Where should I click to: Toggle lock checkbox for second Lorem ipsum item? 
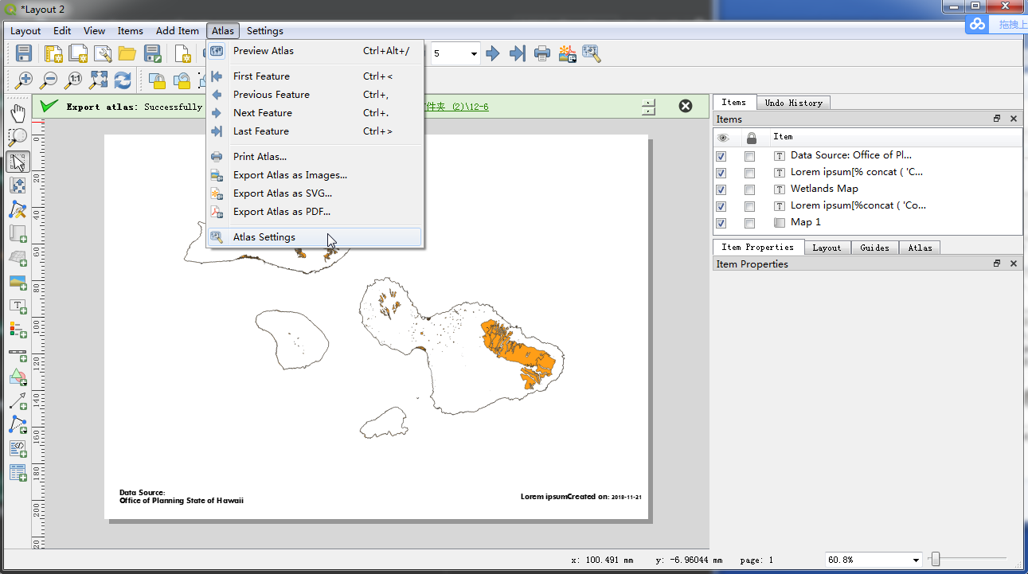(749, 206)
